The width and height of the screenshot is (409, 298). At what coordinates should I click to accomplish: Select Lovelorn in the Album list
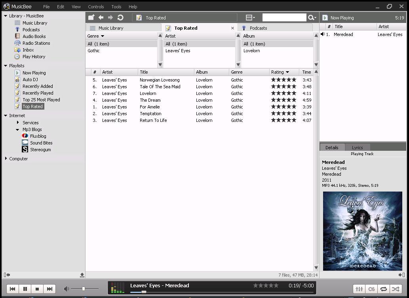278,51
